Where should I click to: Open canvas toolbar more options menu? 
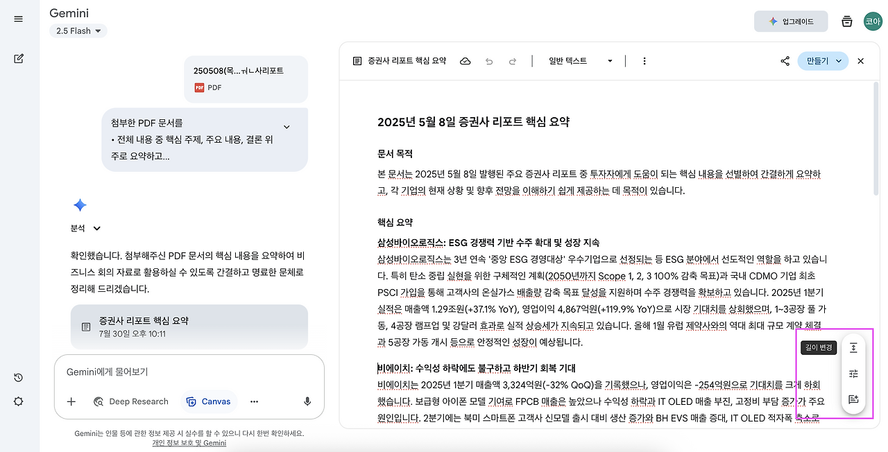pos(644,61)
